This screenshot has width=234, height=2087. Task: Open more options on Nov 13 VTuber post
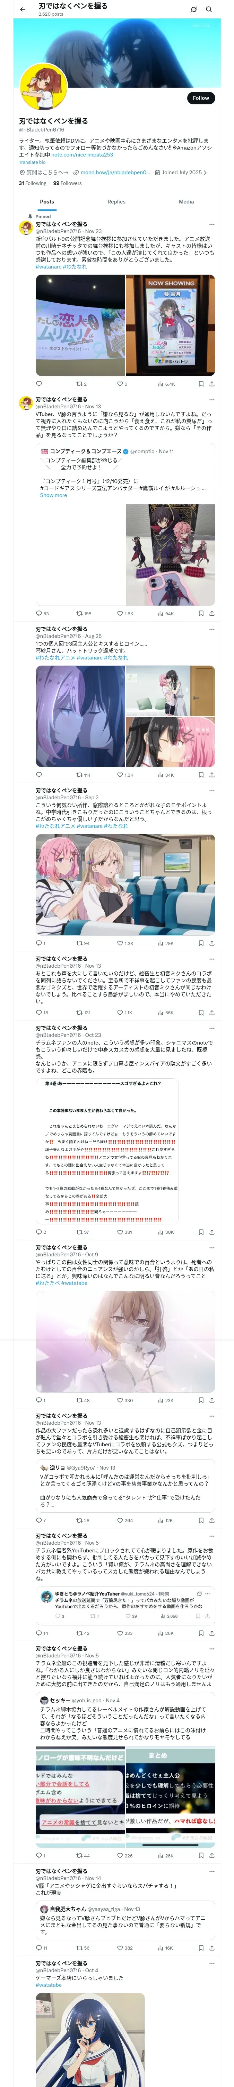(x=212, y=399)
